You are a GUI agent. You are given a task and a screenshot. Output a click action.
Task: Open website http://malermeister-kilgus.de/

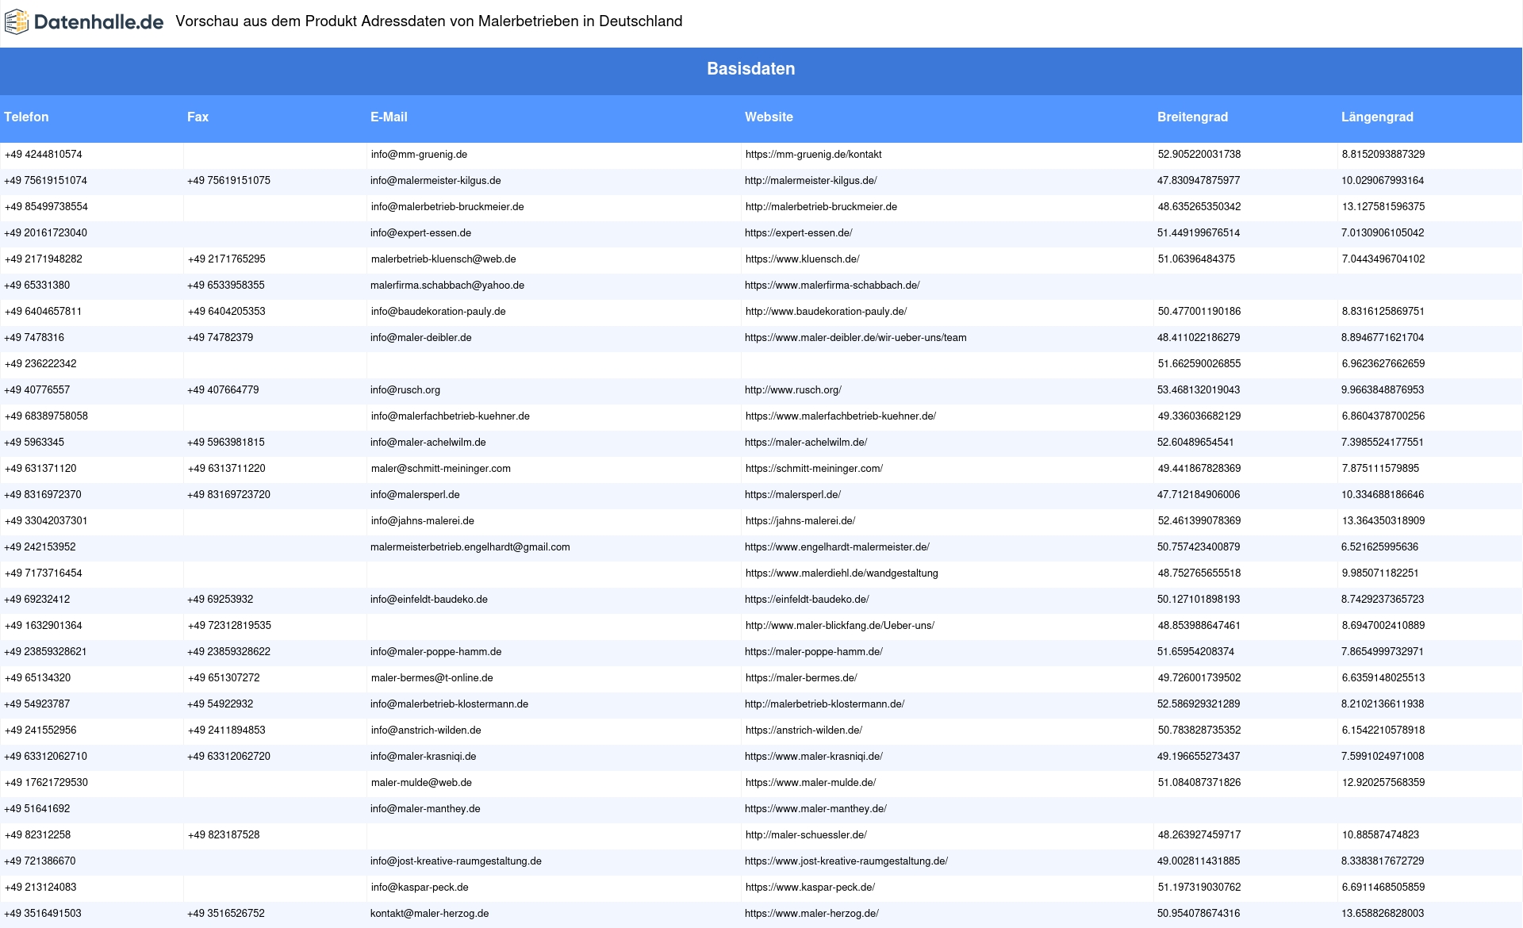(x=811, y=181)
